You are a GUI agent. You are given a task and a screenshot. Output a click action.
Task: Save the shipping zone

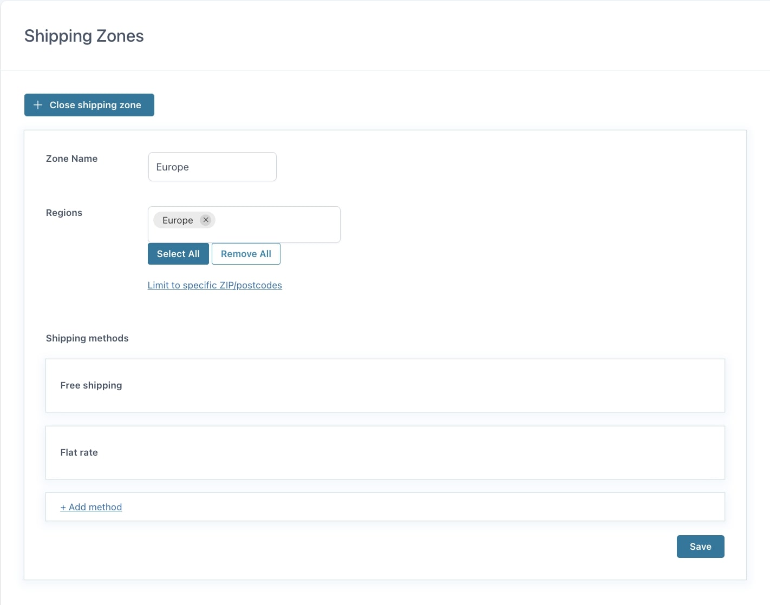pos(700,547)
